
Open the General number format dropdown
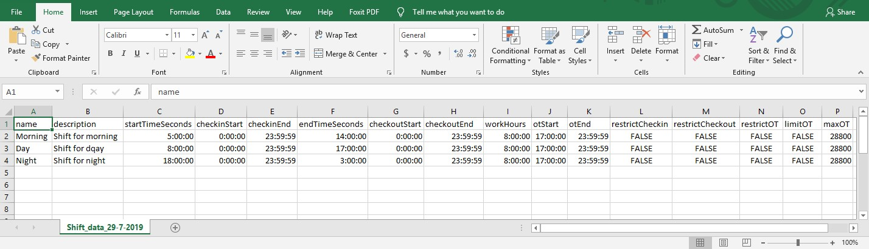481,35
